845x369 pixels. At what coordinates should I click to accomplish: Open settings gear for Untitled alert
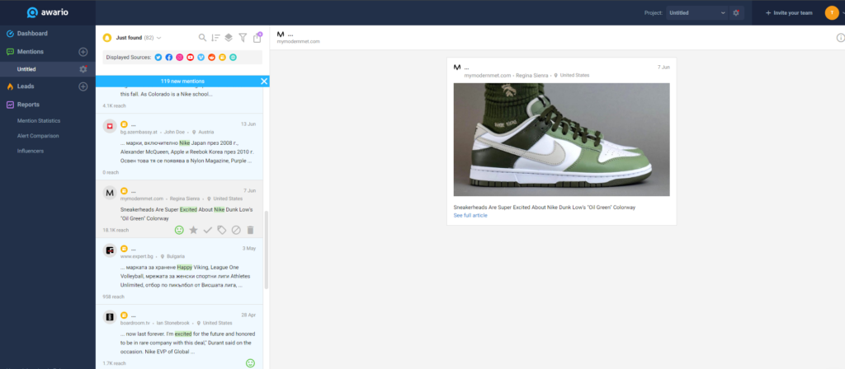point(83,69)
